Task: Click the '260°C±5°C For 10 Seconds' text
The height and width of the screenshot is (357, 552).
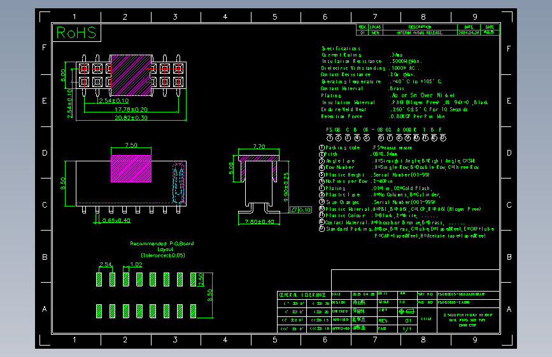Action: coord(430,109)
